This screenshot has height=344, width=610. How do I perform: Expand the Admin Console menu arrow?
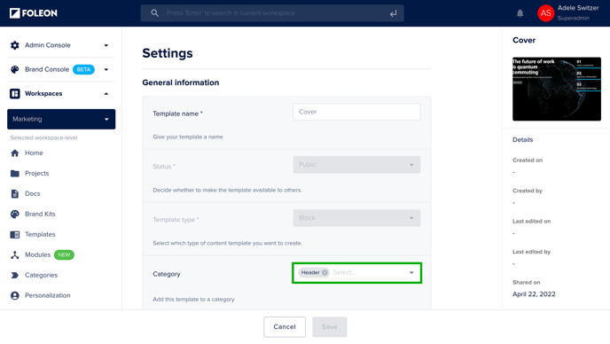[x=106, y=45]
